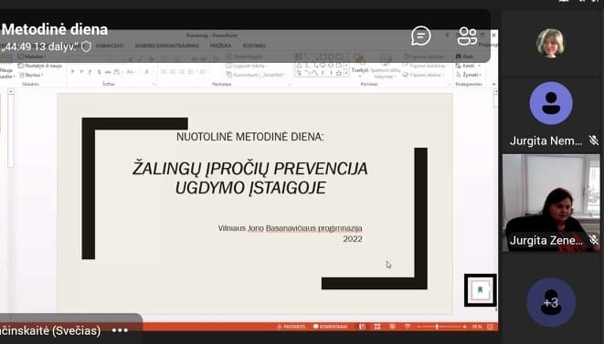Click Jurgita Nem... muted microphone icon
This screenshot has width=604, height=344.
click(x=594, y=141)
